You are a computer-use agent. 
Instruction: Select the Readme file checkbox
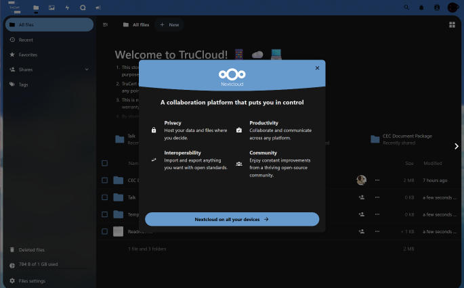point(105,232)
